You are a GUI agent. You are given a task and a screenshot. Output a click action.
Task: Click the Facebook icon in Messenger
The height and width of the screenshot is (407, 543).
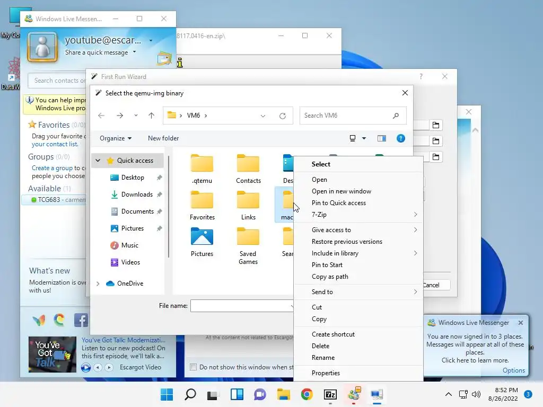coord(81,320)
